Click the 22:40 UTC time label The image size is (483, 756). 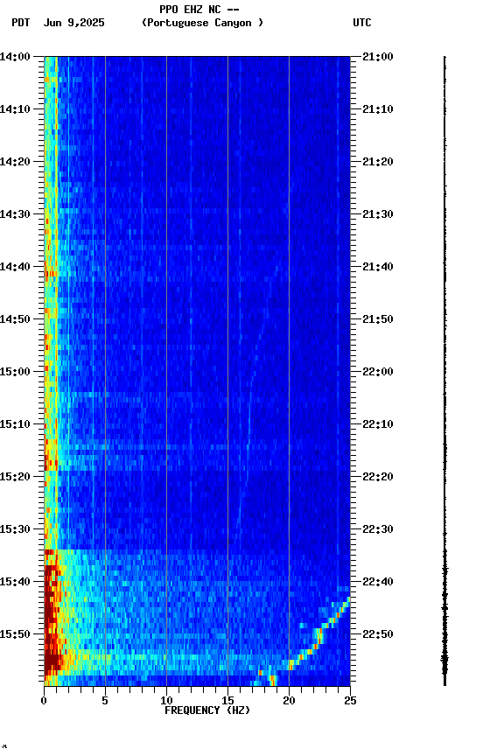point(378,582)
